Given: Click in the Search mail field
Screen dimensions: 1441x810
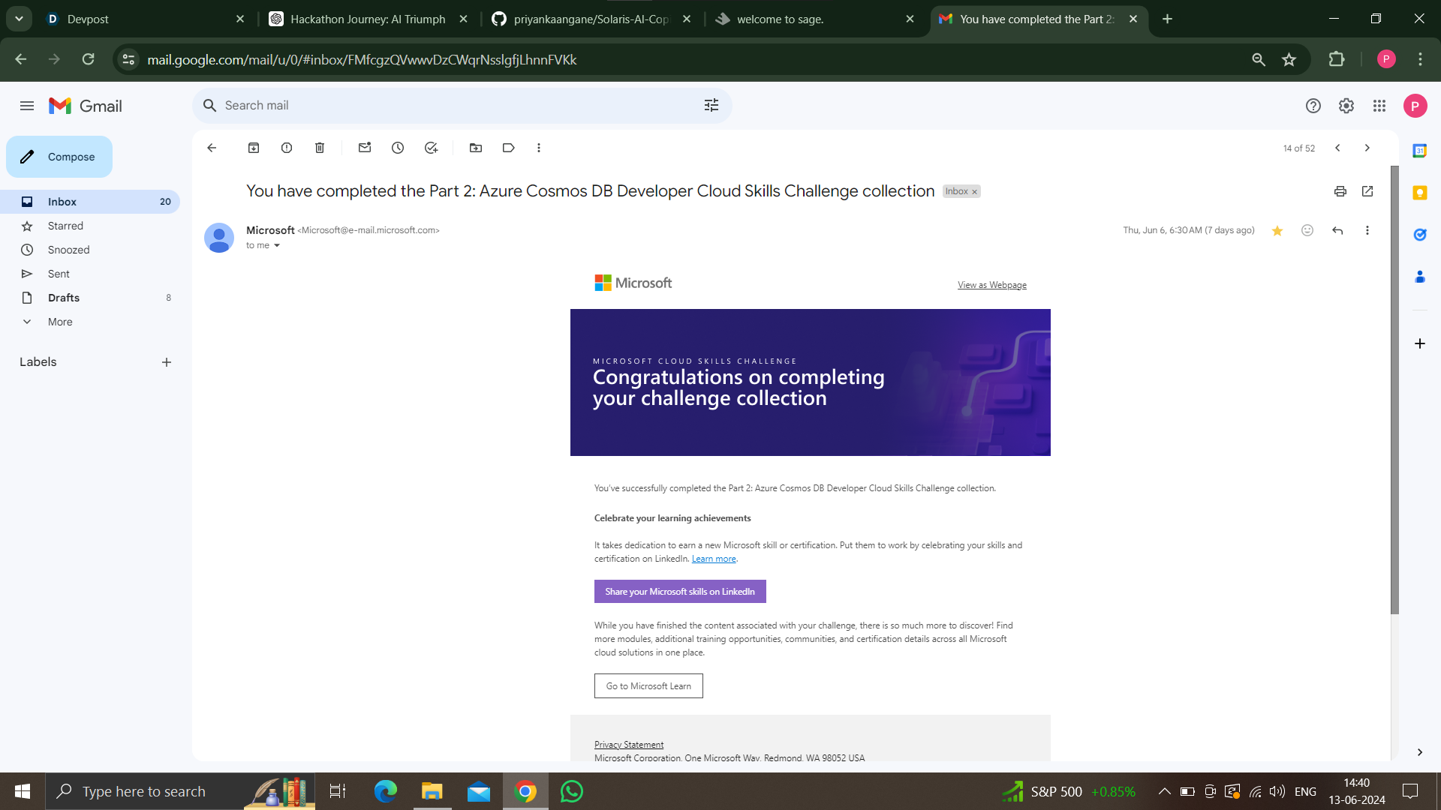Looking at the screenshot, I should [450, 106].
